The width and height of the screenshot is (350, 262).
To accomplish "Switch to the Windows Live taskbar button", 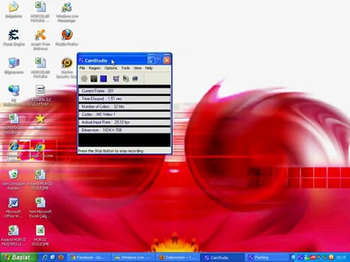I will tap(133, 258).
